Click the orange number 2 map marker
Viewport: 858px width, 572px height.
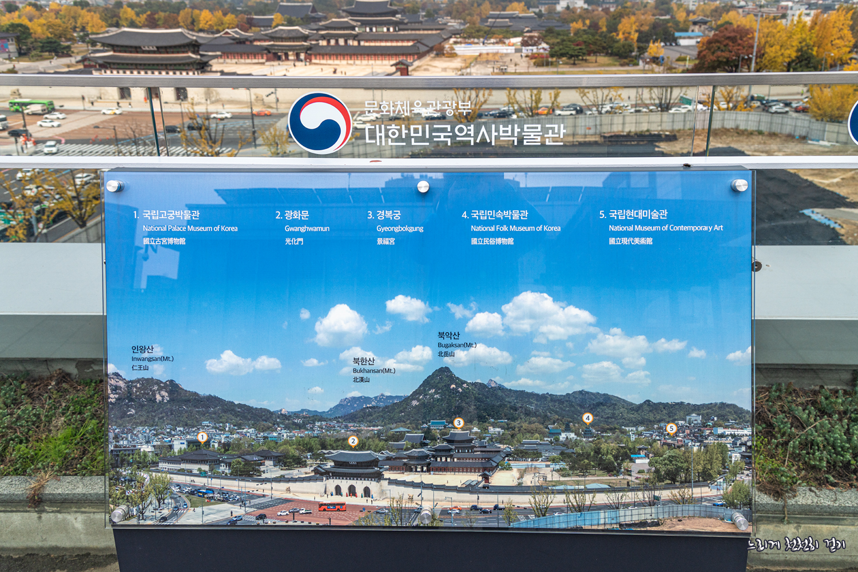353,441
